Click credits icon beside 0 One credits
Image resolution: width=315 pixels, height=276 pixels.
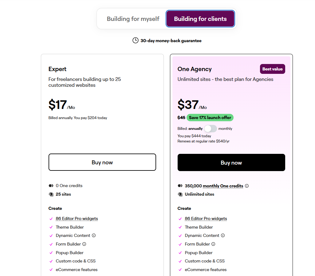coord(51,186)
